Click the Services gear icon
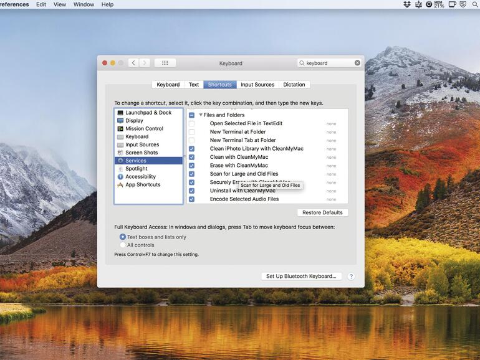 coord(120,161)
